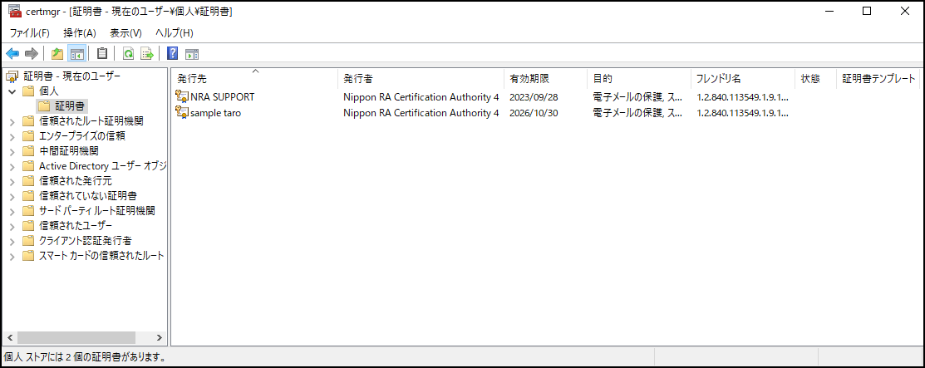The image size is (925, 368).
Task: Select the 信頼されたユーザー tree folder
Action: pos(75,225)
